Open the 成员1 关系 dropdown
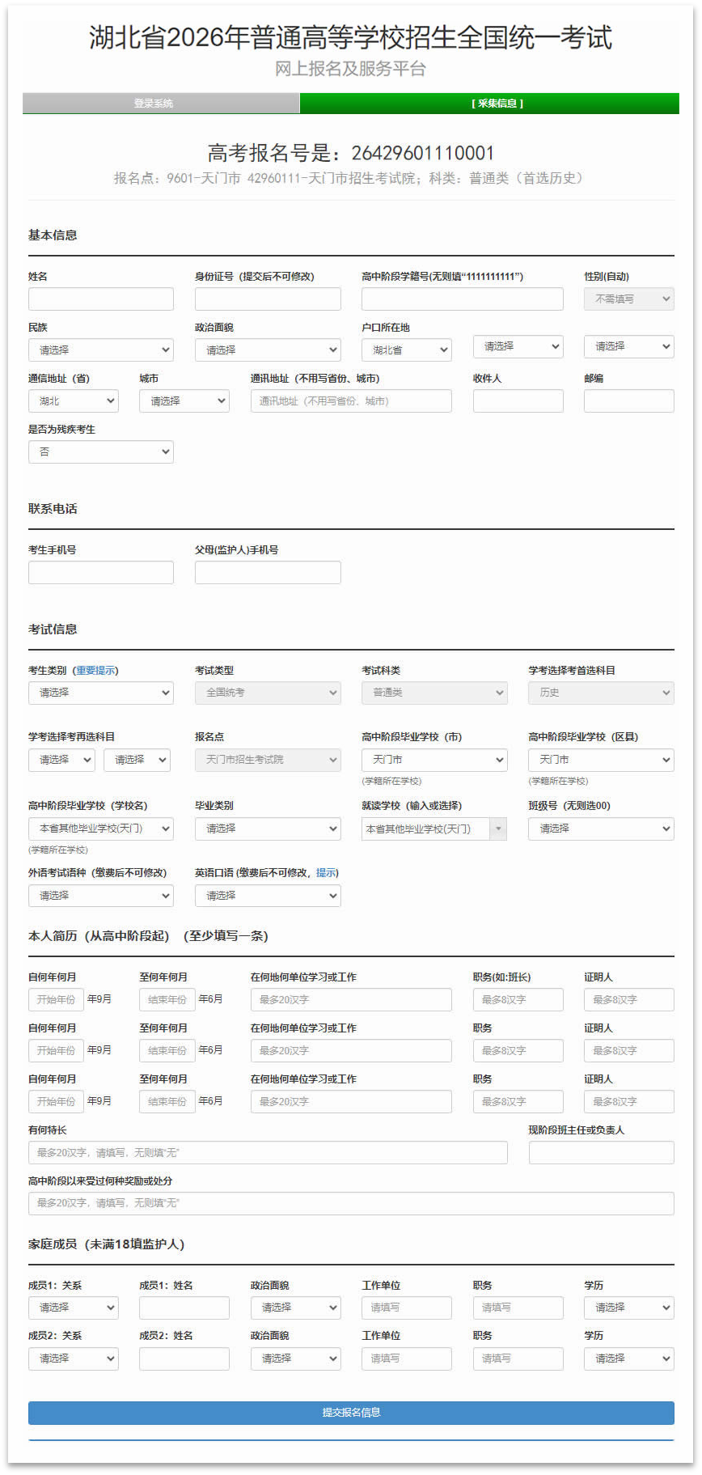 [73, 1308]
